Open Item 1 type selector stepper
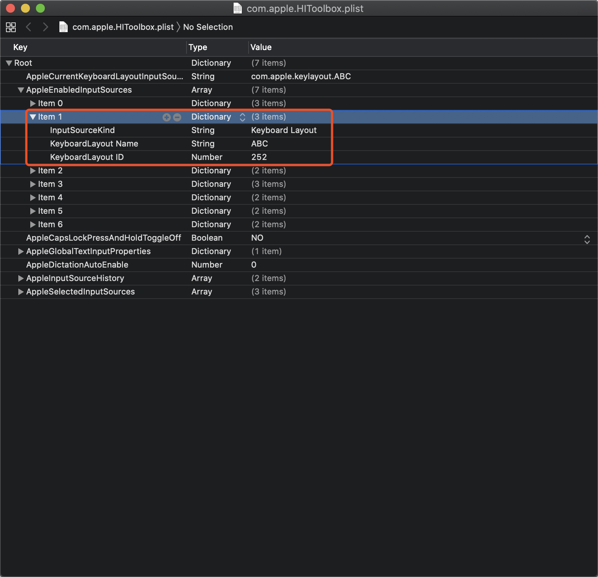598x577 pixels. click(x=243, y=117)
